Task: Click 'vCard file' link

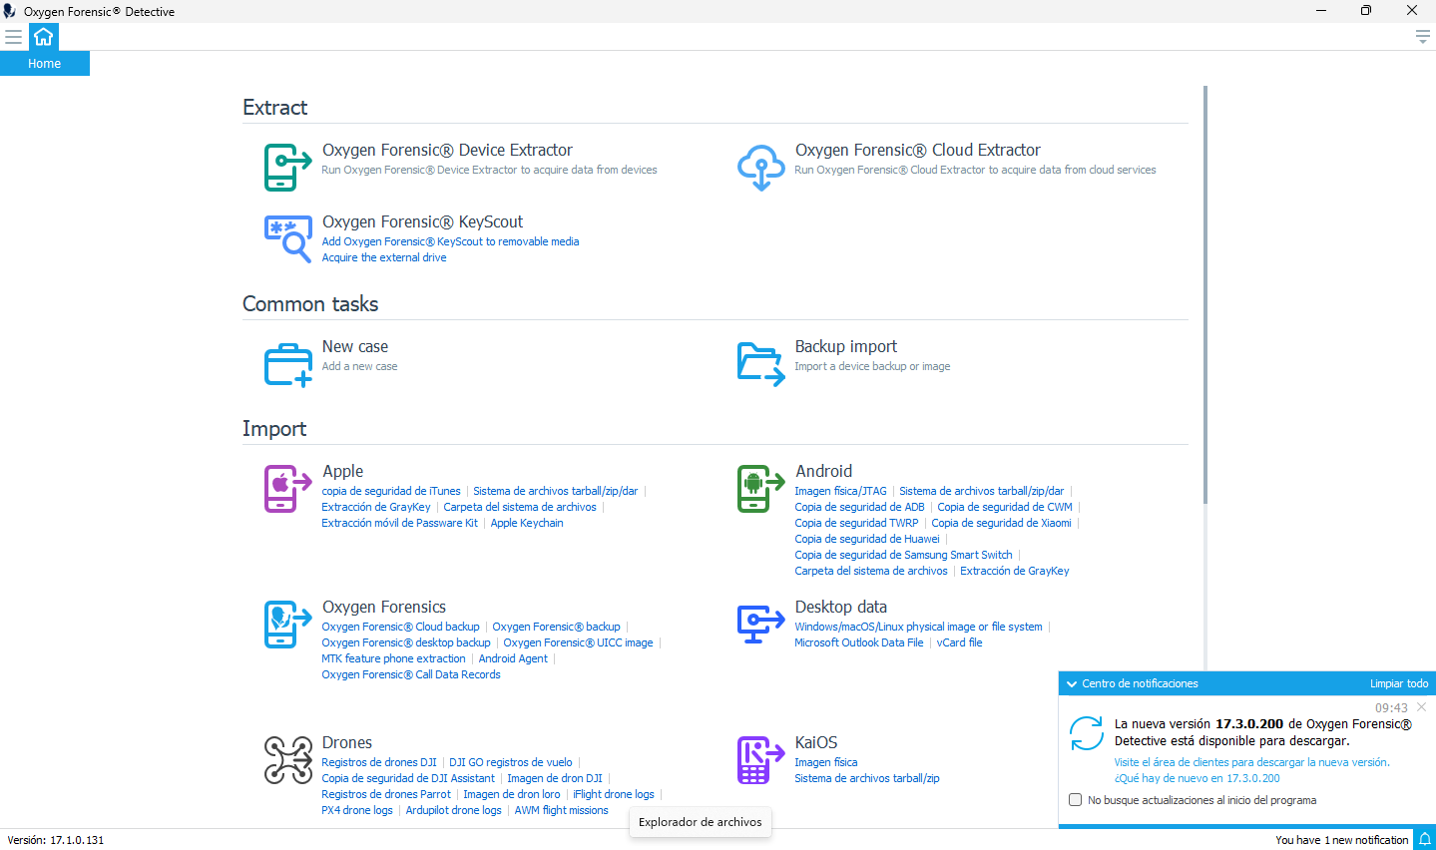Action: (x=959, y=642)
